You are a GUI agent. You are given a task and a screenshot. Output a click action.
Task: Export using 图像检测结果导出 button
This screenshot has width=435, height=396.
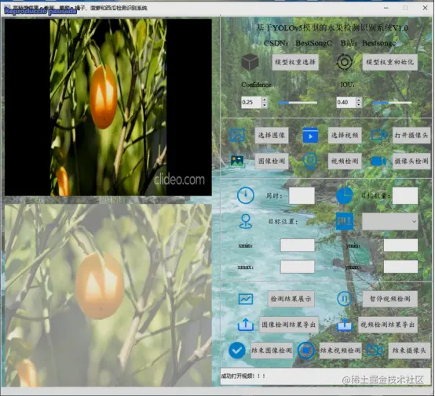(x=289, y=325)
